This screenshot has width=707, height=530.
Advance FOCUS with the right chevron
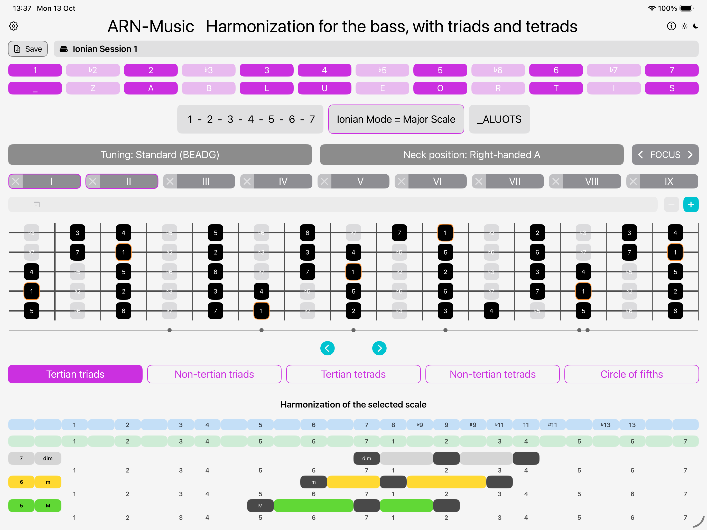pyautogui.click(x=690, y=155)
